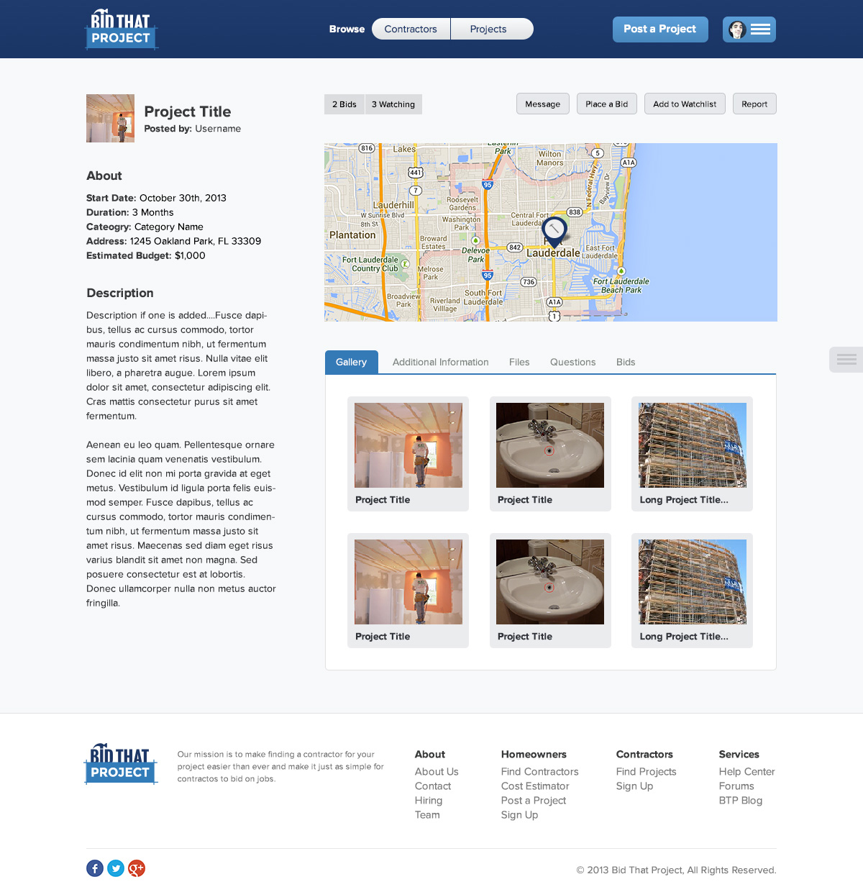Click the Plantation label on the map
This screenshot has width=863, height=892.
[x=352, y=235]
